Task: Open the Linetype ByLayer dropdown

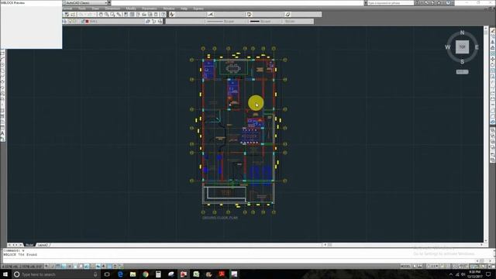Action: 226,21
